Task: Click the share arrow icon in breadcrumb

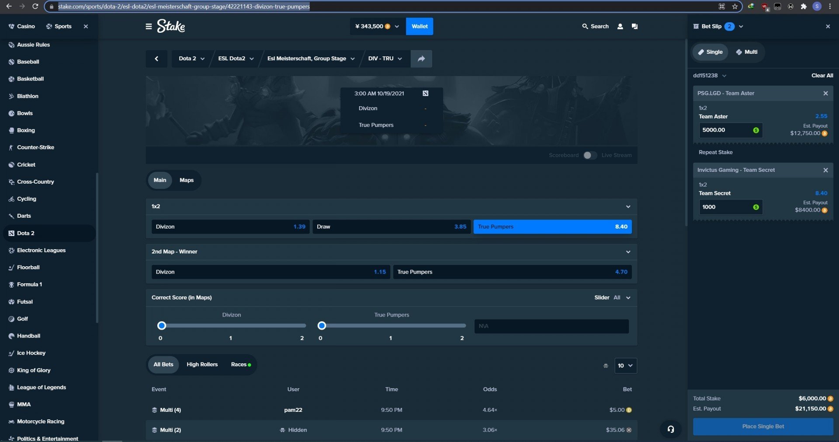Action: coord(421,59)
